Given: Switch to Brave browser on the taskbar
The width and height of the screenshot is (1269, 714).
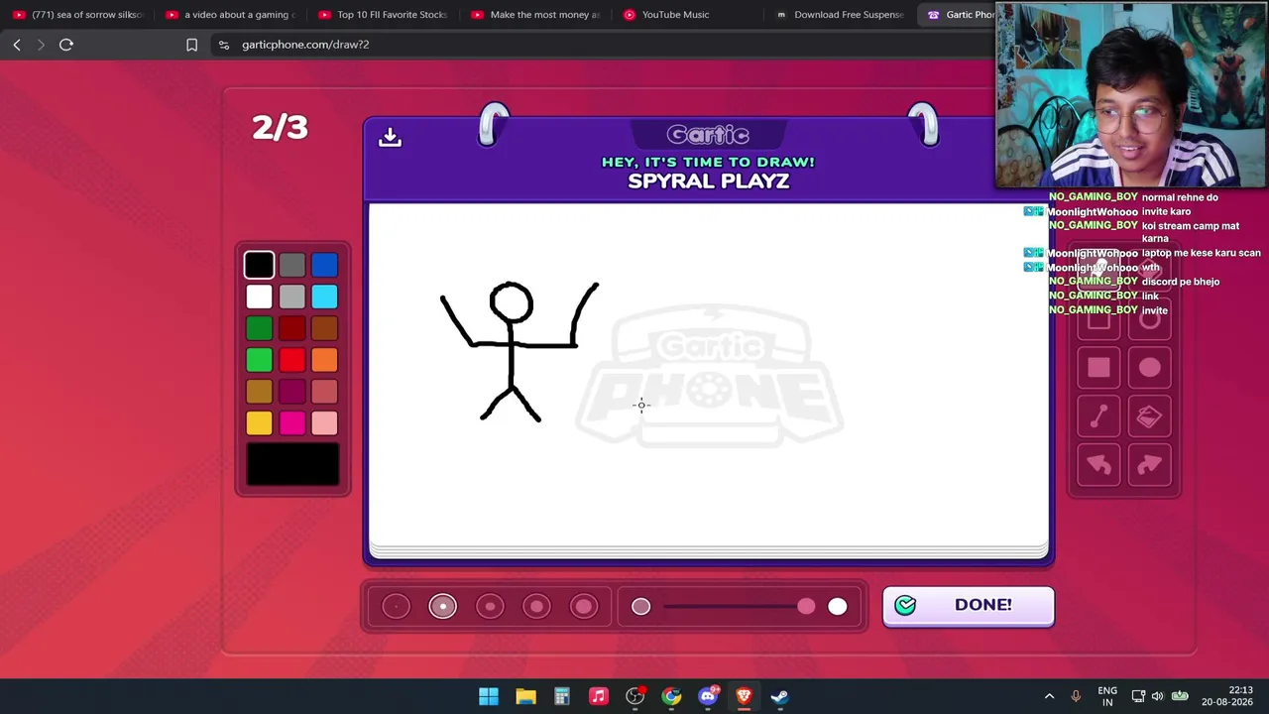Looking at the screenshot, I should (x=744, y=696).
